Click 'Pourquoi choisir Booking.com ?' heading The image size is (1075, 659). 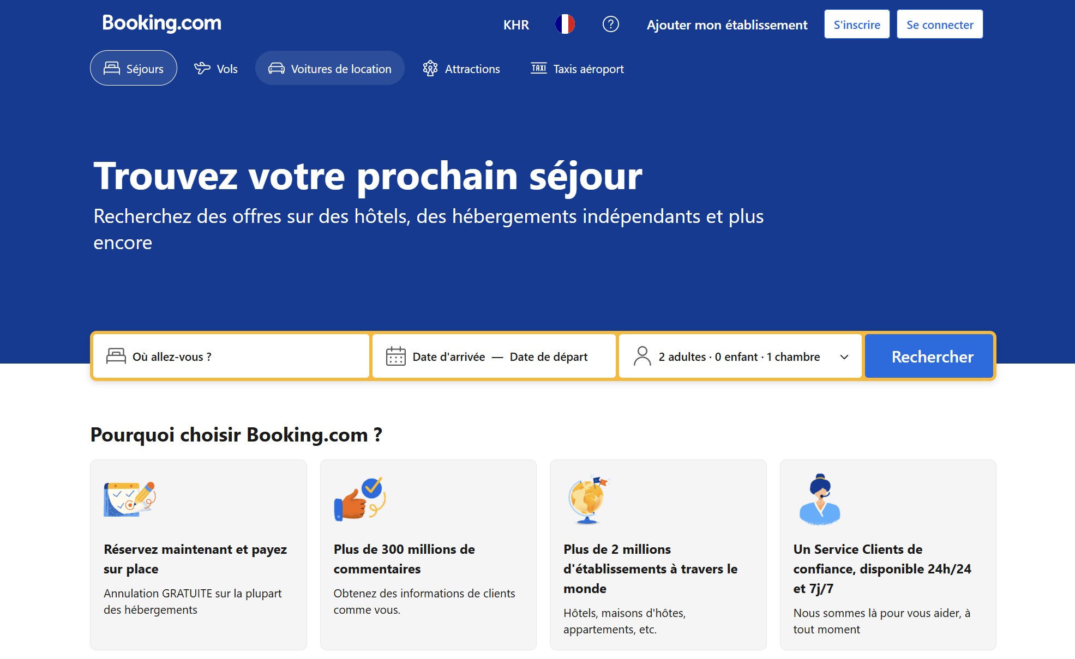click(x=236, y=434)
